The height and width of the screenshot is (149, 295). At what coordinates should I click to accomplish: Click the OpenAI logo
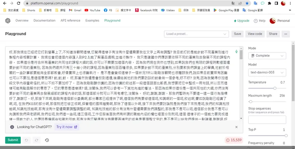coord(8,21)
